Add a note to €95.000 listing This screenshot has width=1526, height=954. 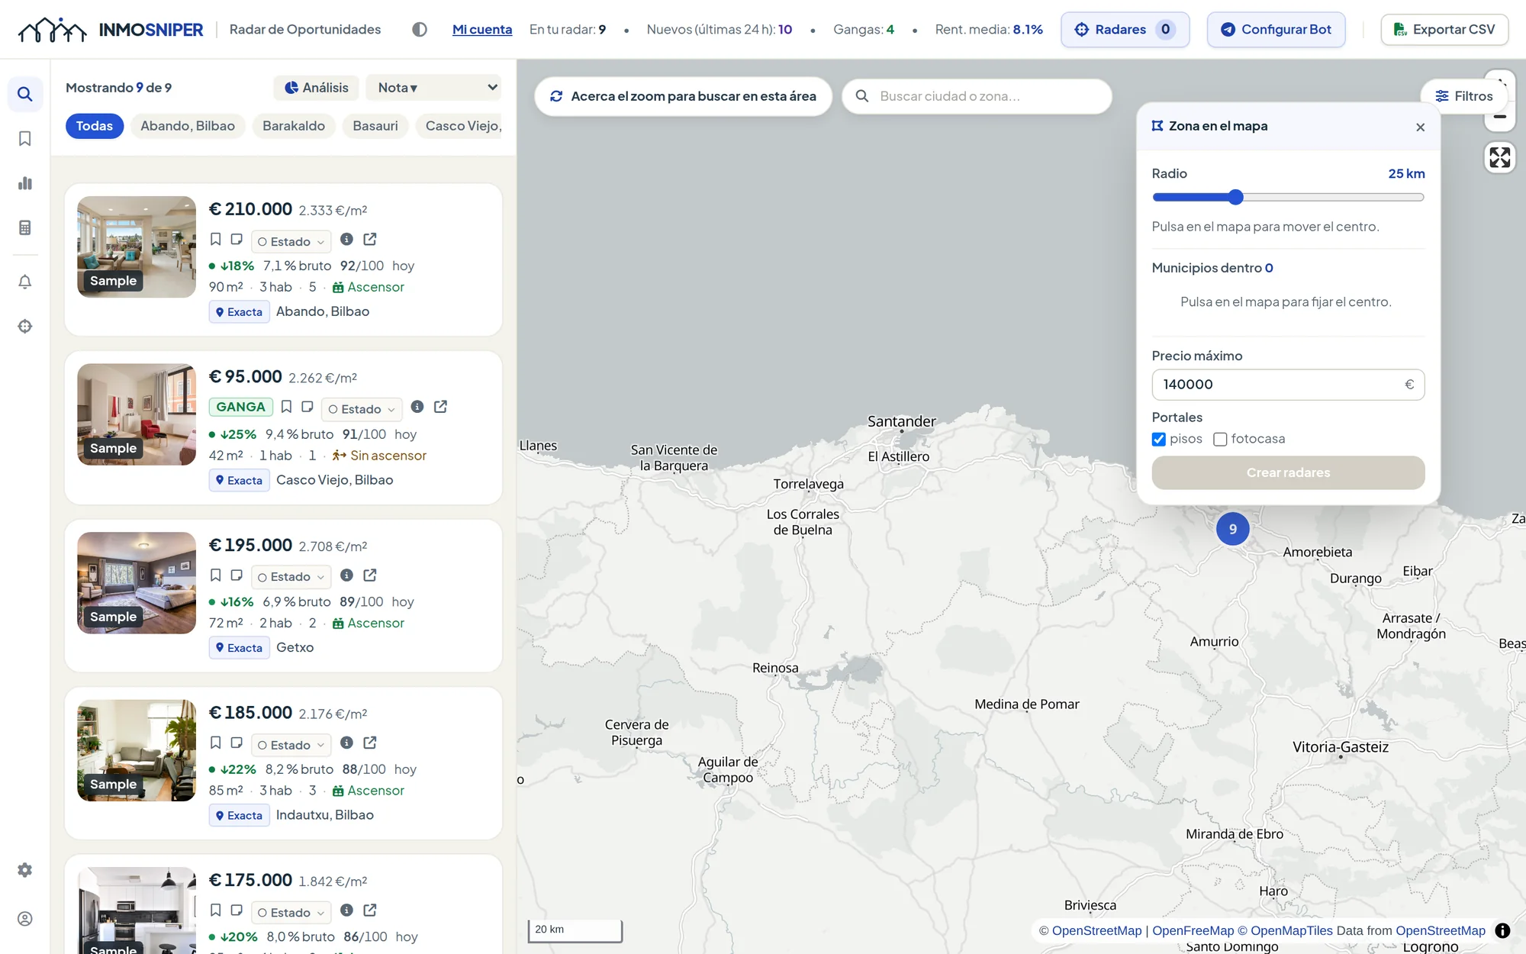307,407
